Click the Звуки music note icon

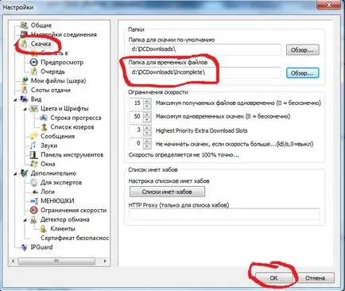pyautogui.click(x=33, y=145)
